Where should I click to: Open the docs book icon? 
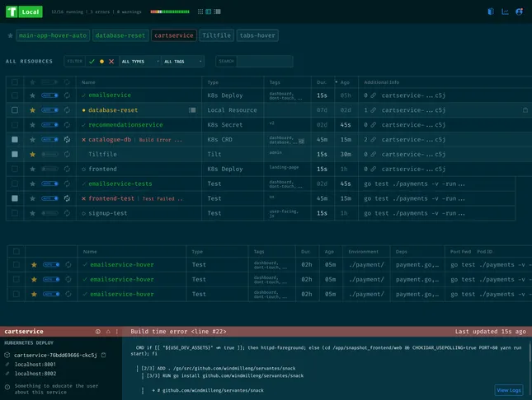[x=491, y=12]
